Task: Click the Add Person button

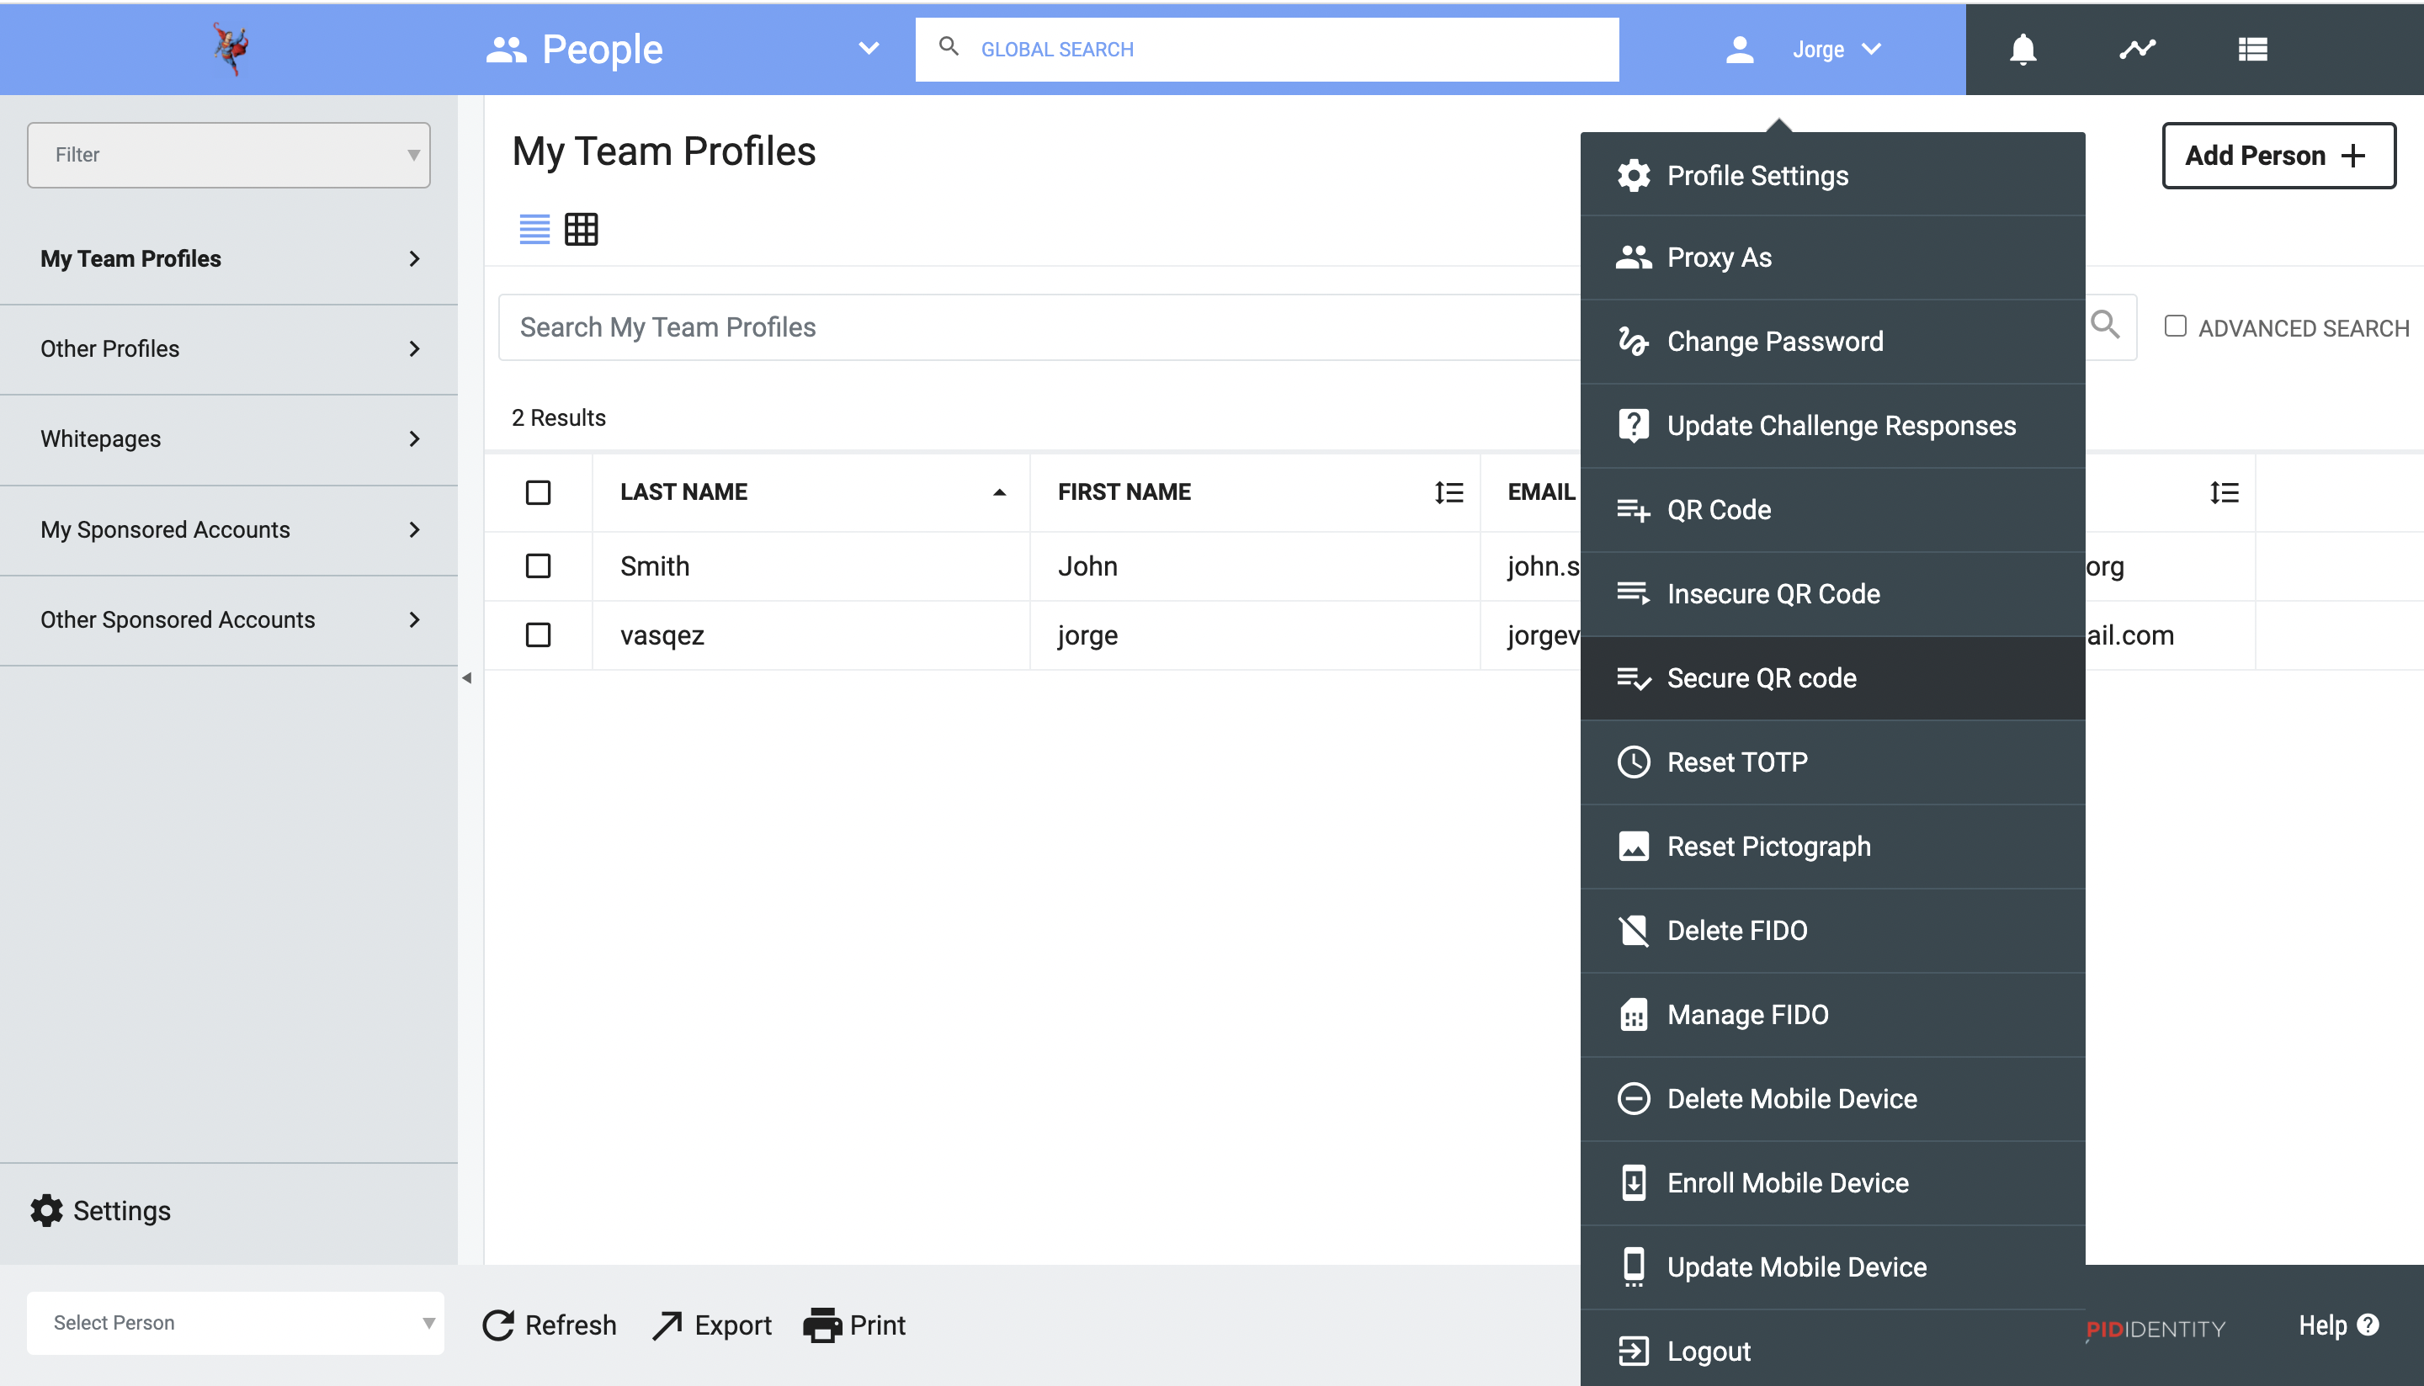Action: coord(2278,155)
